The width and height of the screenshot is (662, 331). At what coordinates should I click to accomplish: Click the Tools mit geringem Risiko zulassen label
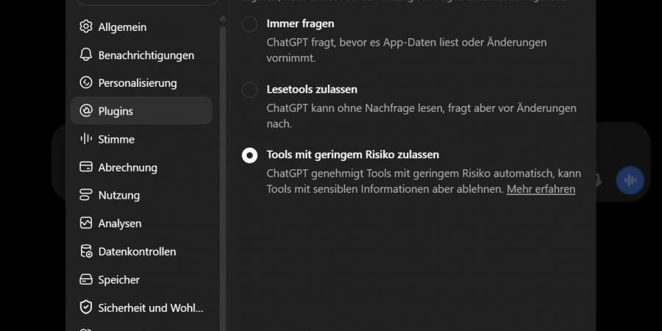(x=352, y=154)
